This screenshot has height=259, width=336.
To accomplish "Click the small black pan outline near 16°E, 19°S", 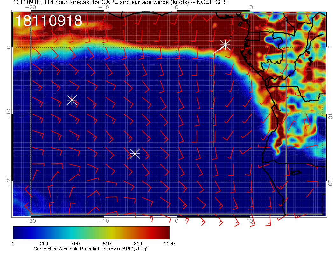I will pos(296,173).
